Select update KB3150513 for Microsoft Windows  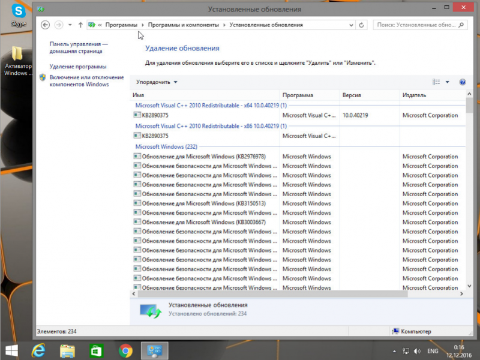pyautogui.click(x=203, y=203)
